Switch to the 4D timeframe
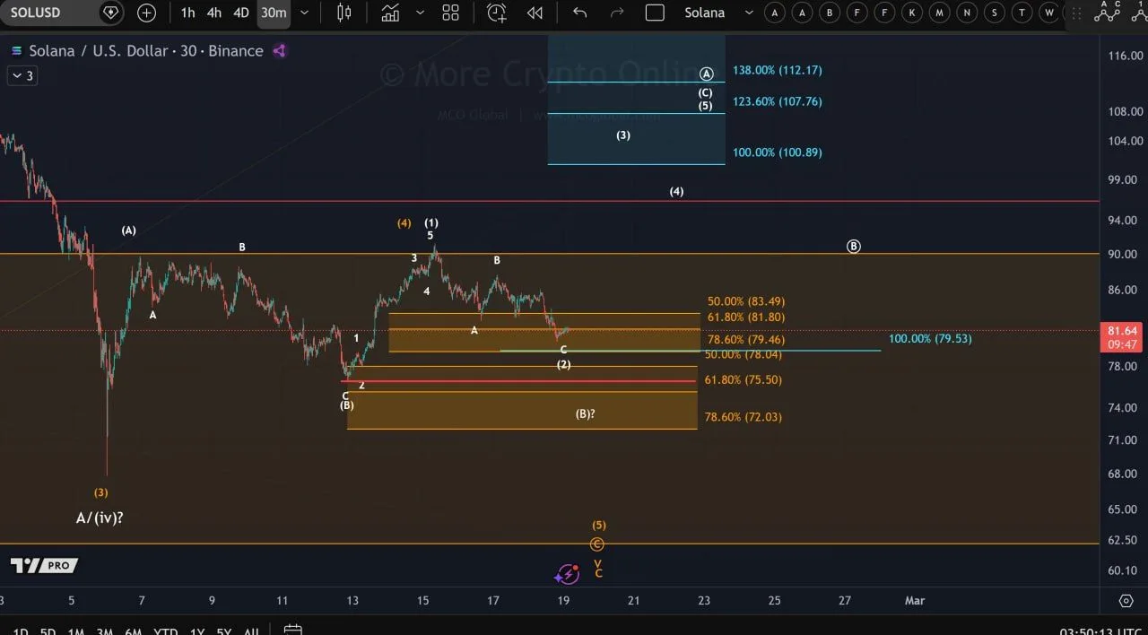1148x635 pixels. [240, 13]
